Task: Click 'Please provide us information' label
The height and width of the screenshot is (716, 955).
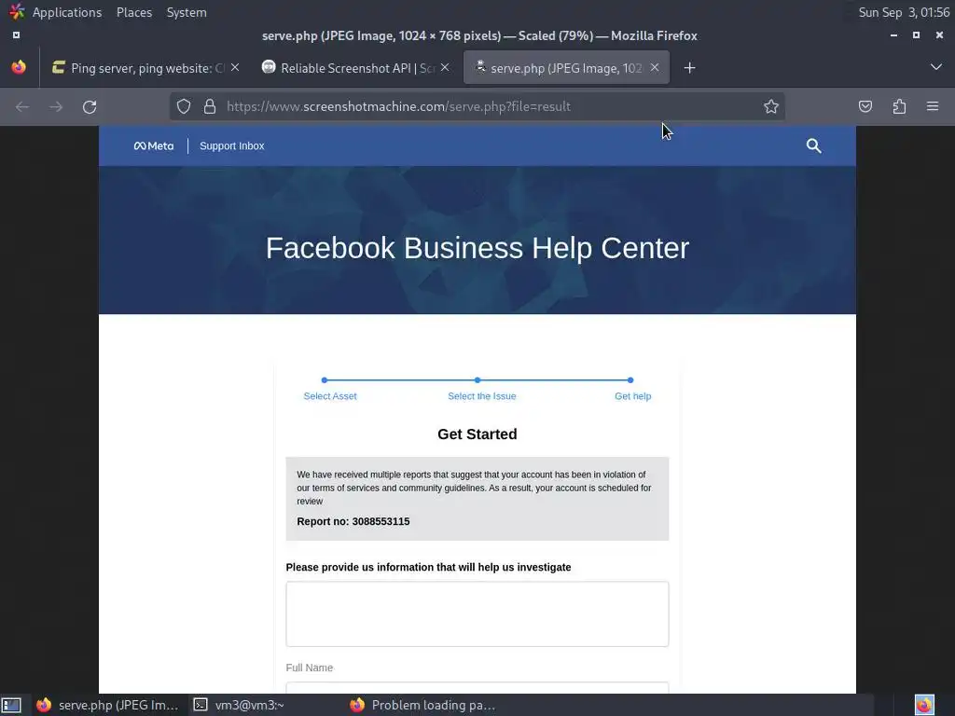Action: click(428, 568)
